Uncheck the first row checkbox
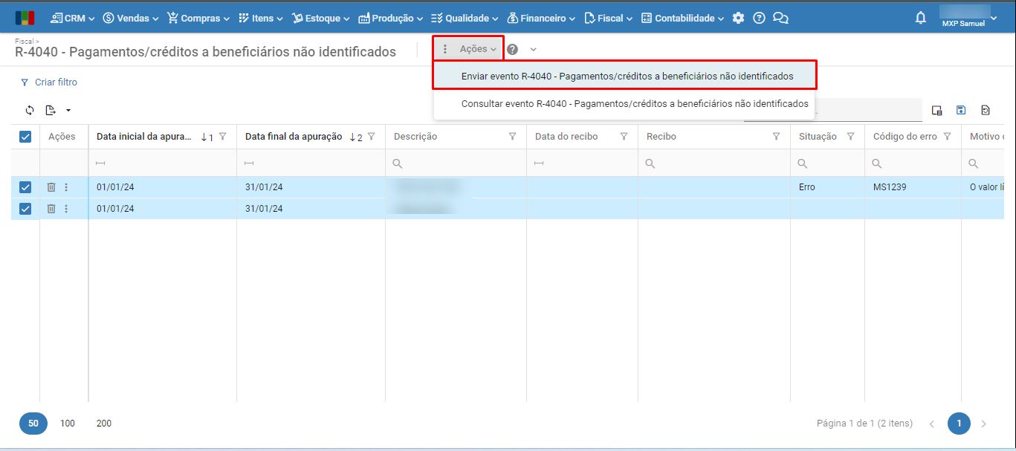 [25, 187]
